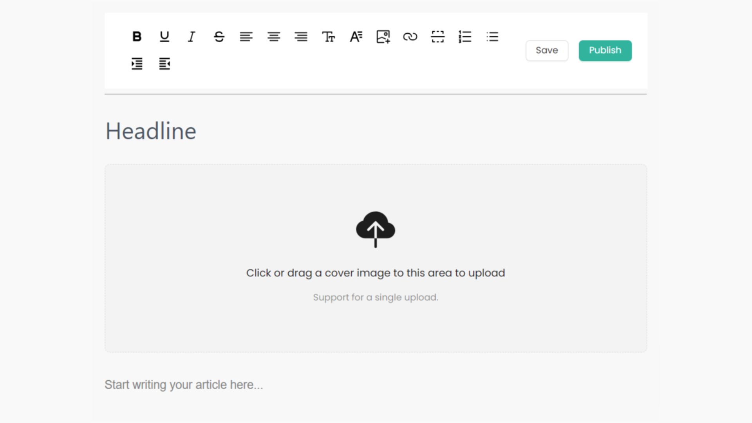
Task: Toggle underline formatting
Action: click(164, 36)
